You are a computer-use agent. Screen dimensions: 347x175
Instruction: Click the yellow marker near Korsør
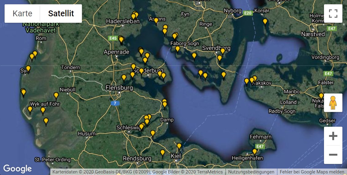(265, 22)
